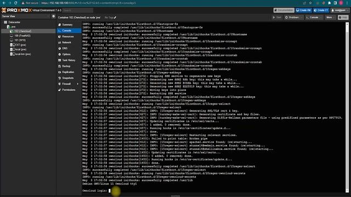Screen dimensions: 351x197
Task: Click the Proxmox search field
Action: (78, 10)
